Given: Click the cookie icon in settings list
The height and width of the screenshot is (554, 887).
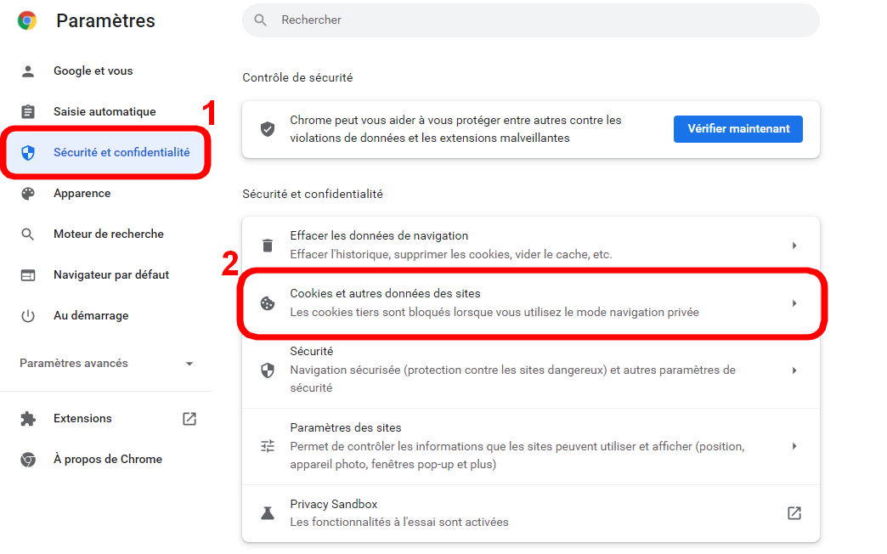Looking at the screenshot, I should (x=268, y=303).
